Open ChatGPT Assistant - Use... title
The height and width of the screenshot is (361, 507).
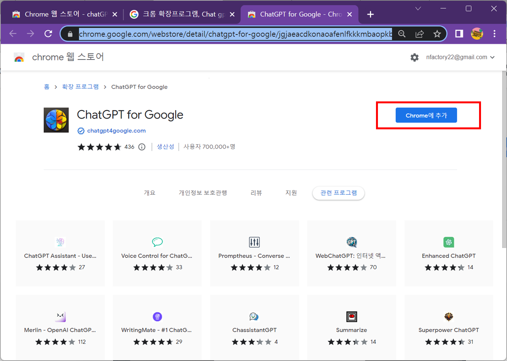(60, 256)
